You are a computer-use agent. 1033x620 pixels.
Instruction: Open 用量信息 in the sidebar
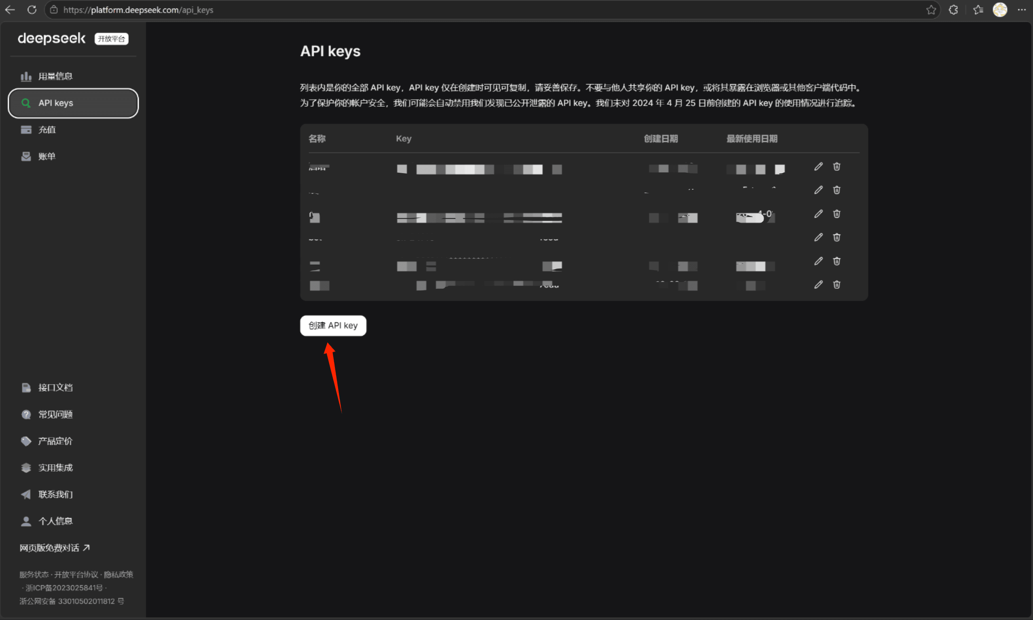55,76
